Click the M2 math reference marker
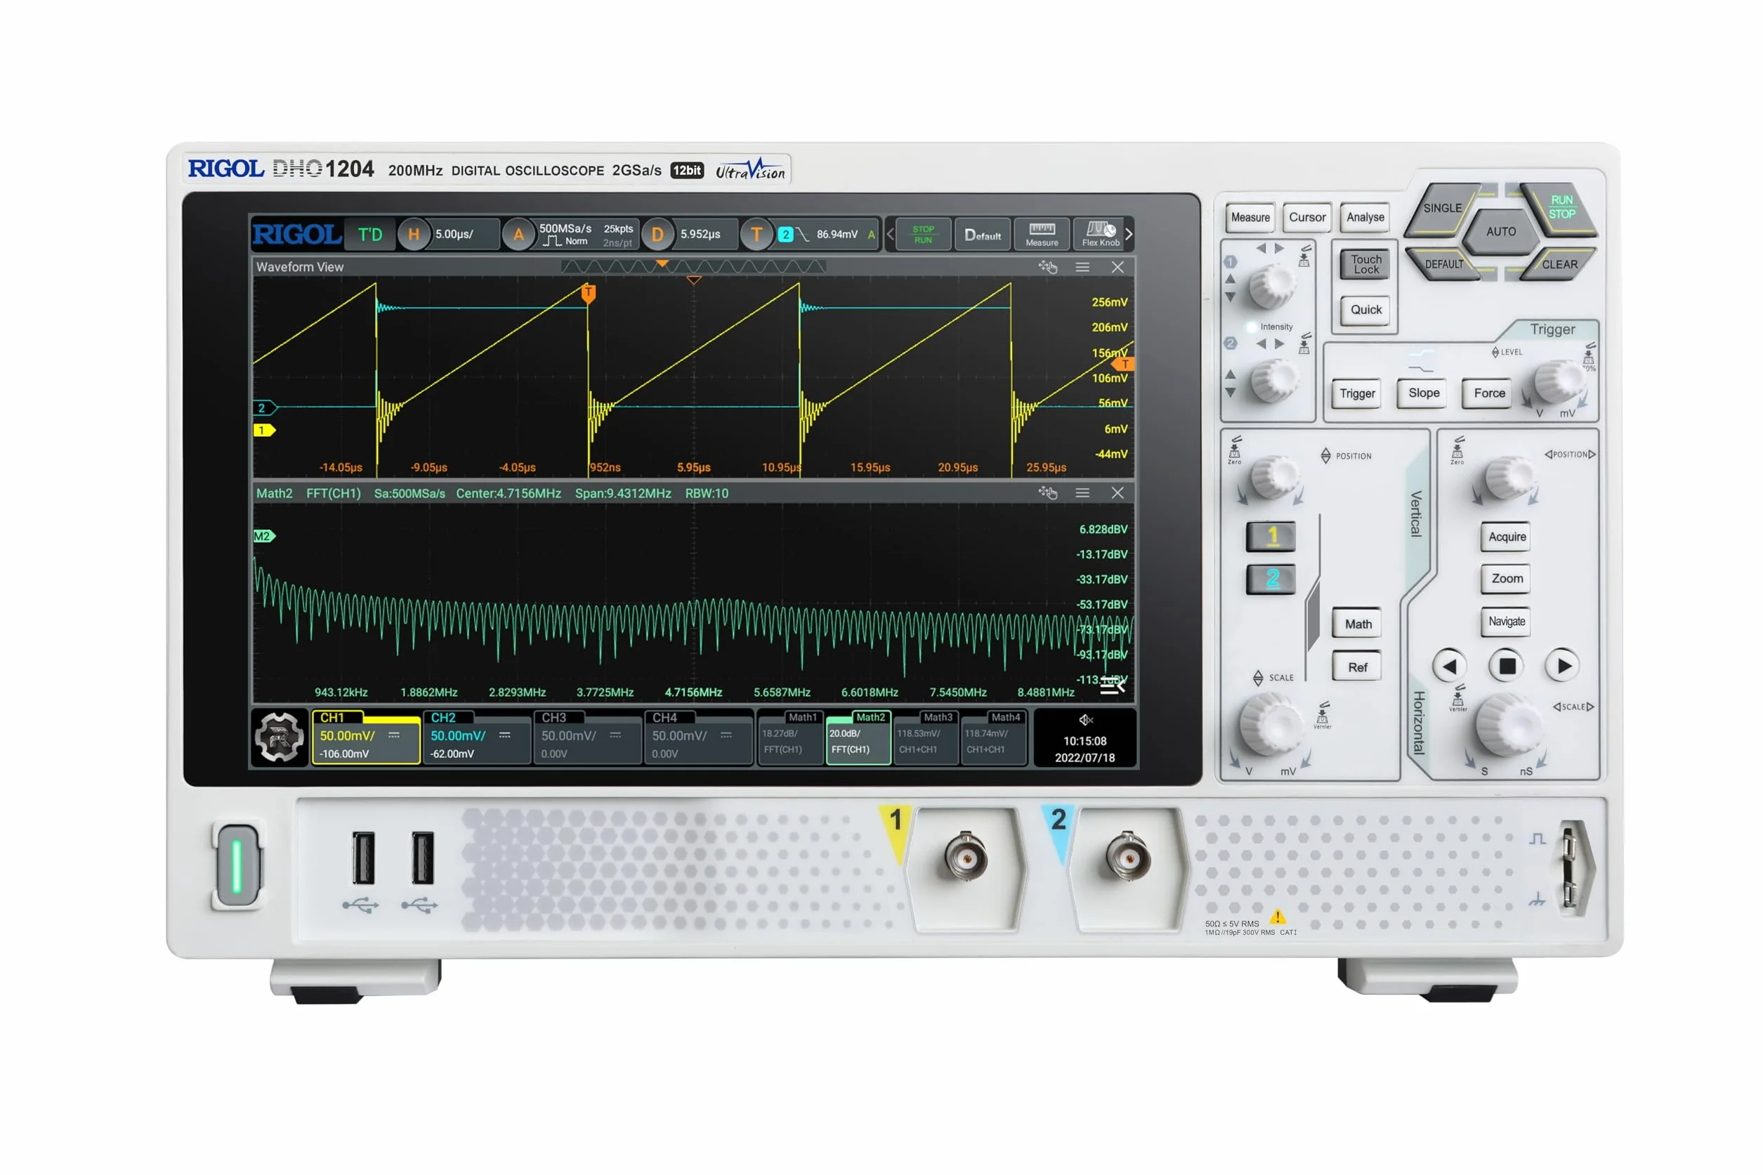The image size is (1763, 1175). coord(263,536)
